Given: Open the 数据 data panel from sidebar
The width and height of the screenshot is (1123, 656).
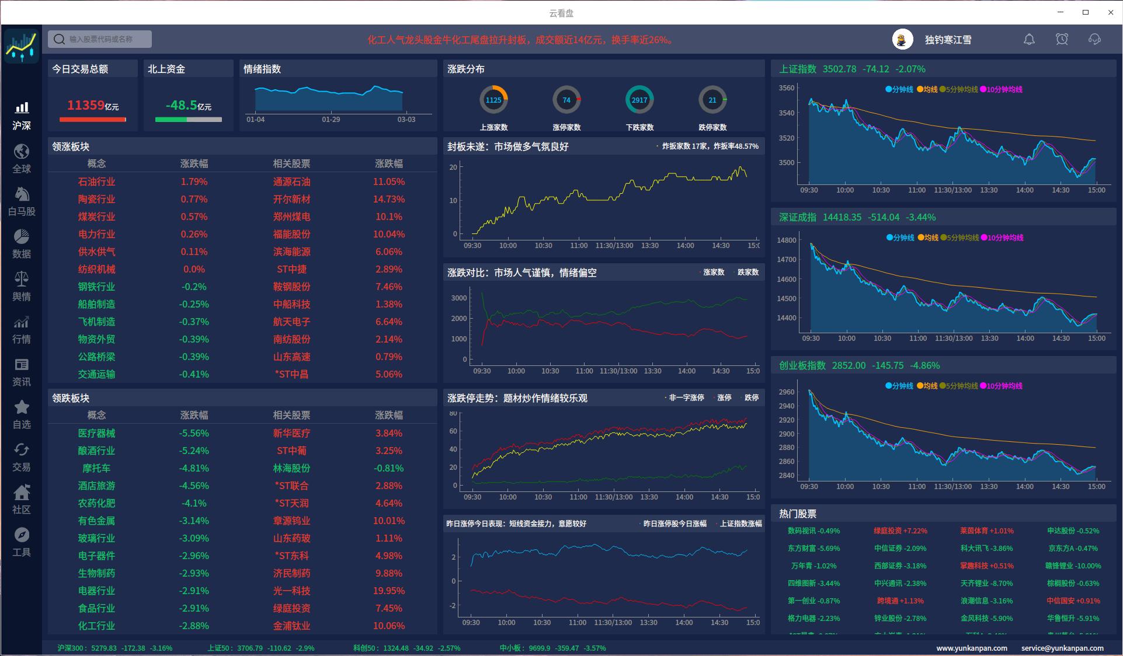Looking at the screenshot, I should [x=22, y=242].
